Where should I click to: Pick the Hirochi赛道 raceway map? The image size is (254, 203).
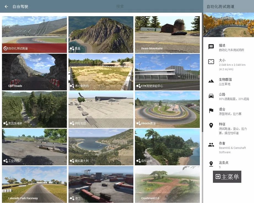pos(167,109)
